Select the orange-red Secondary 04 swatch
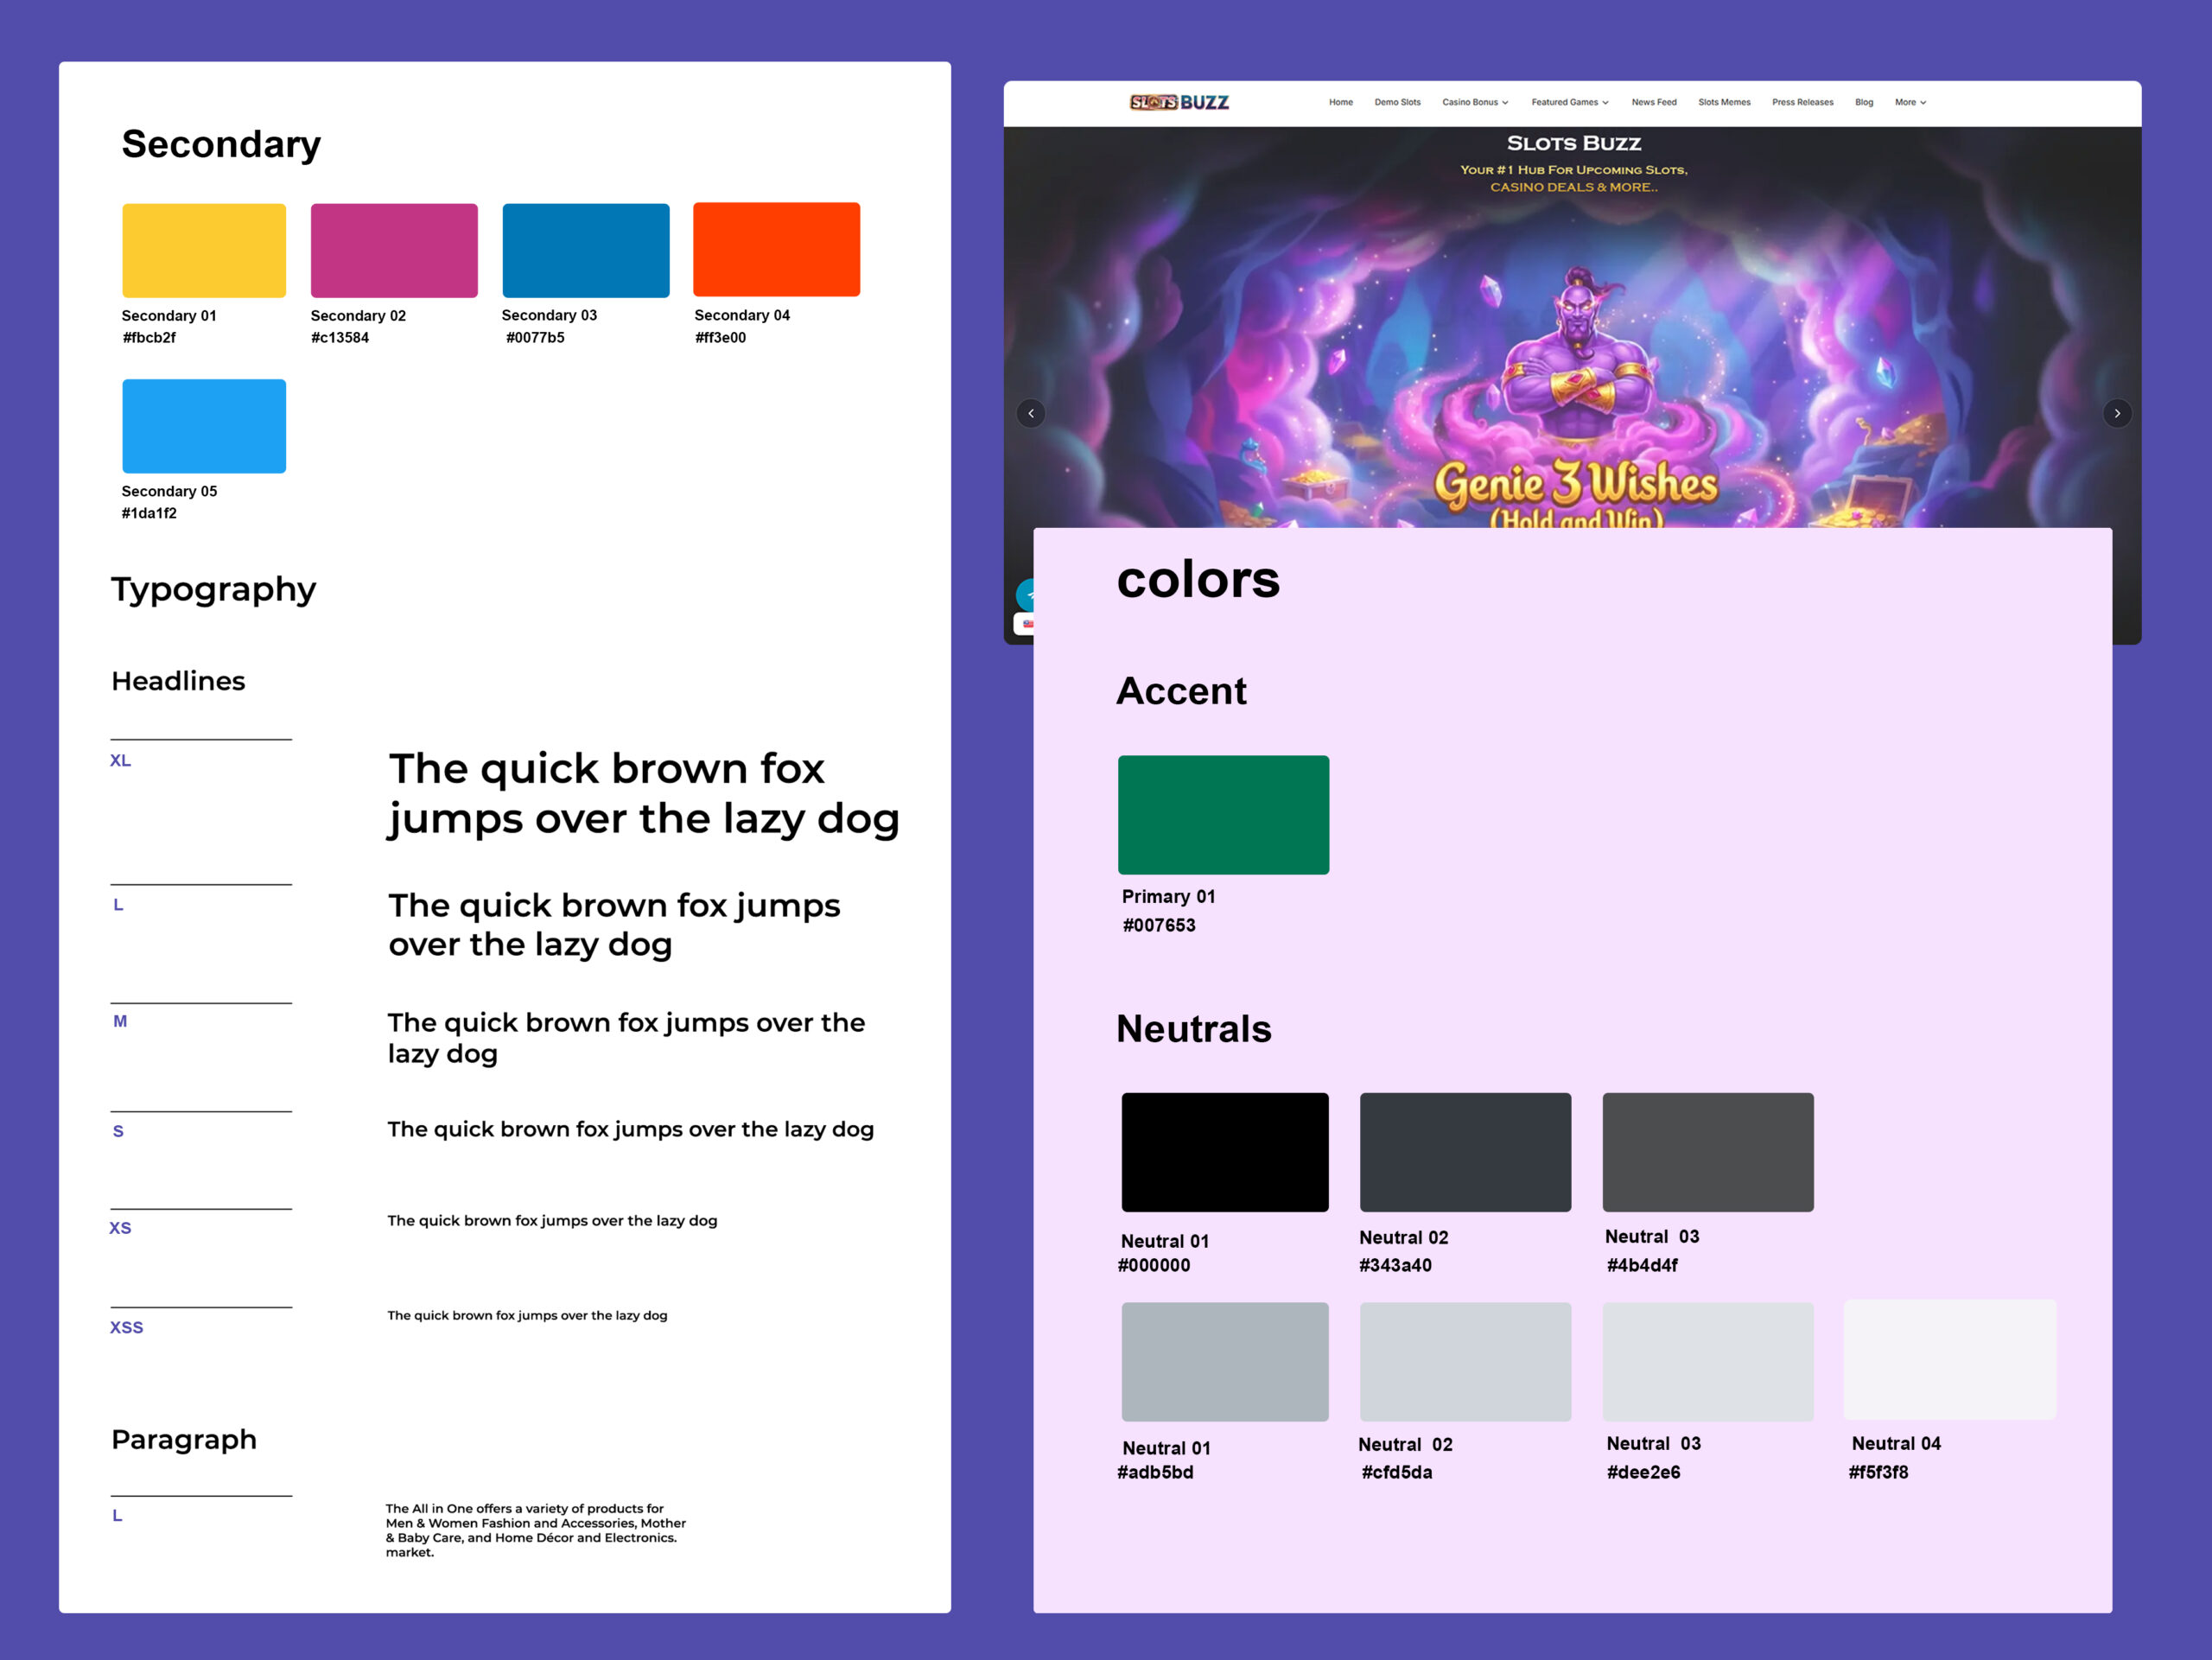2212x1660 pixels. coord(777,249)
